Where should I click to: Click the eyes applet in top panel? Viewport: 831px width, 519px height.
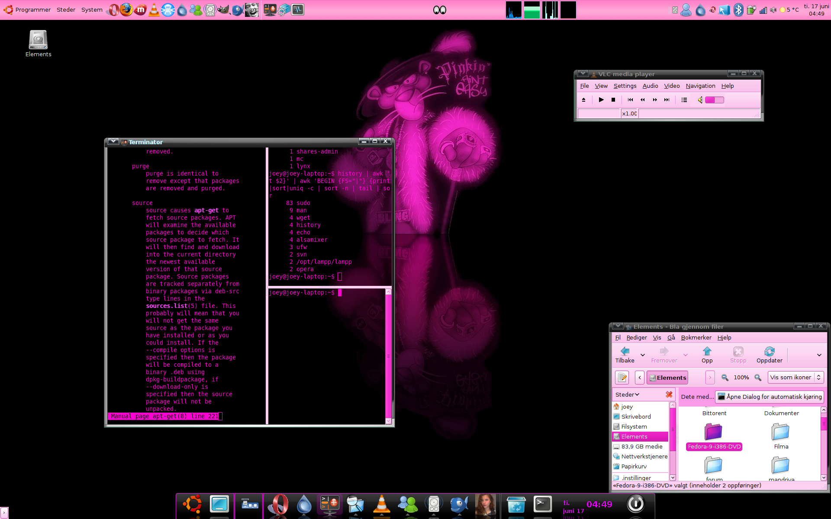440,10
